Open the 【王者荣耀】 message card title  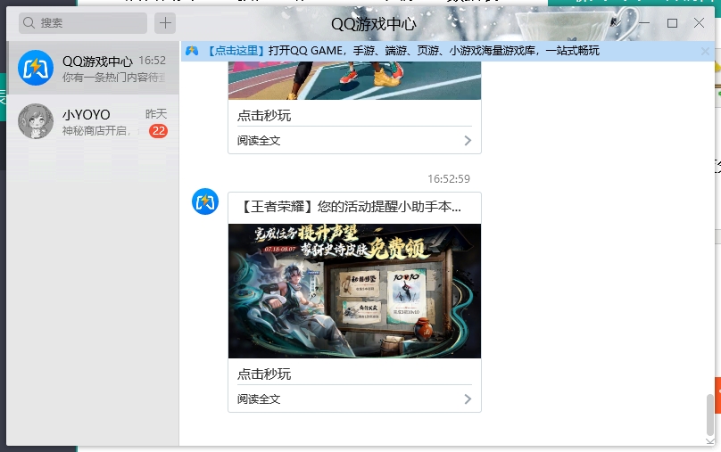point(351,207)
